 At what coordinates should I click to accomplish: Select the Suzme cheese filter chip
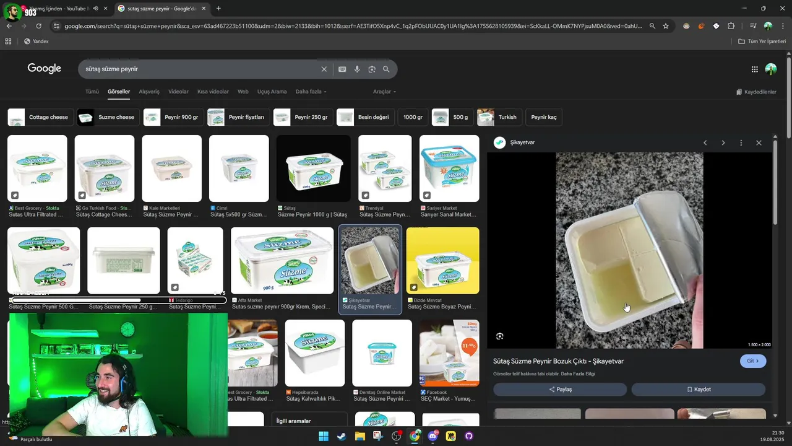[x=108, y=117]
